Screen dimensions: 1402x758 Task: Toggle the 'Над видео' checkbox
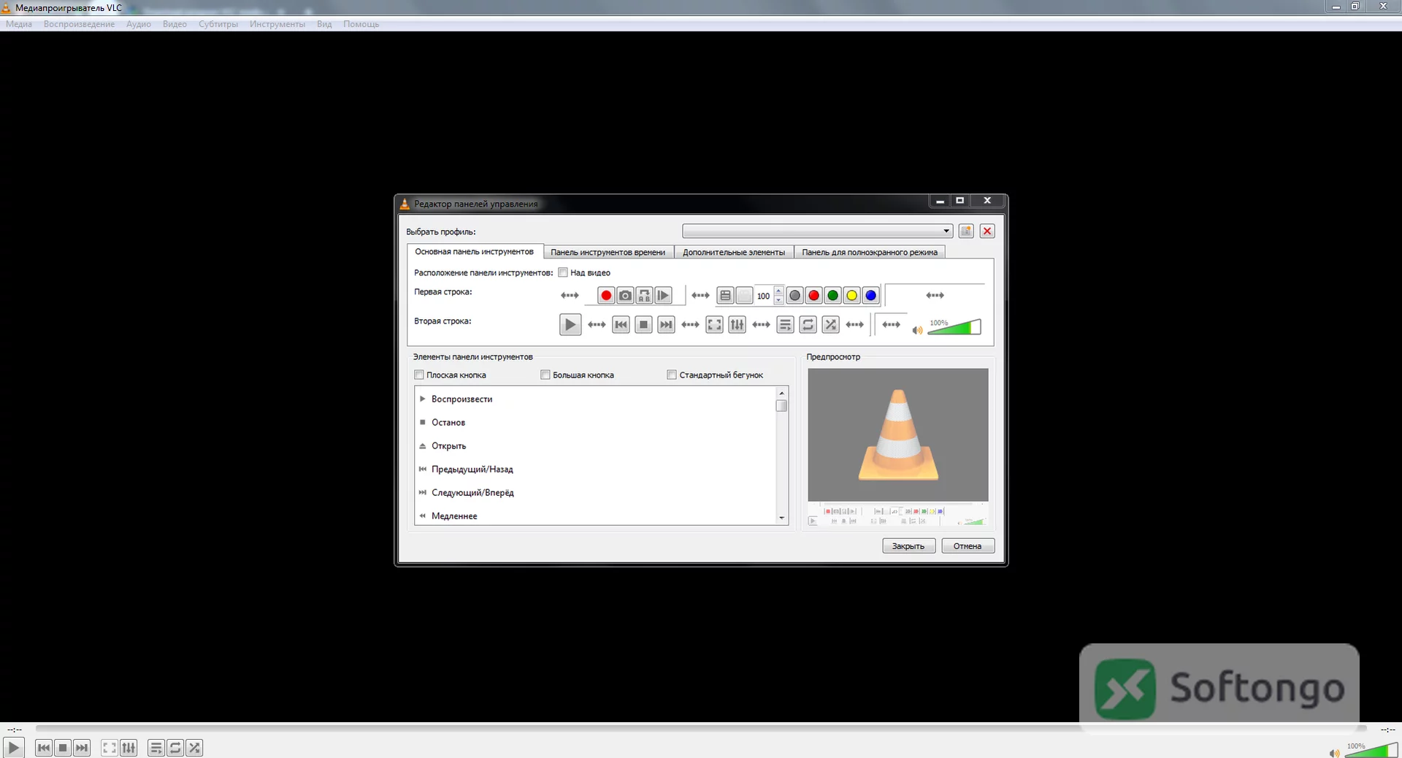coord(563,272)
